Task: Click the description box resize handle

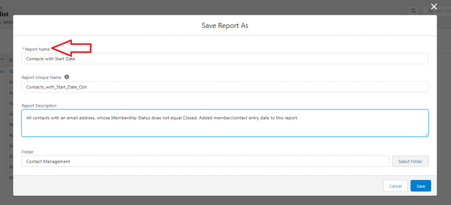Action: click(x=426, y=134)
